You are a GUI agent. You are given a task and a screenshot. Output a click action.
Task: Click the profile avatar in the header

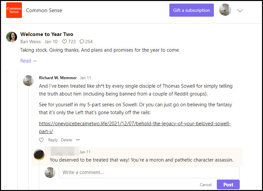(x=225, y=10)
